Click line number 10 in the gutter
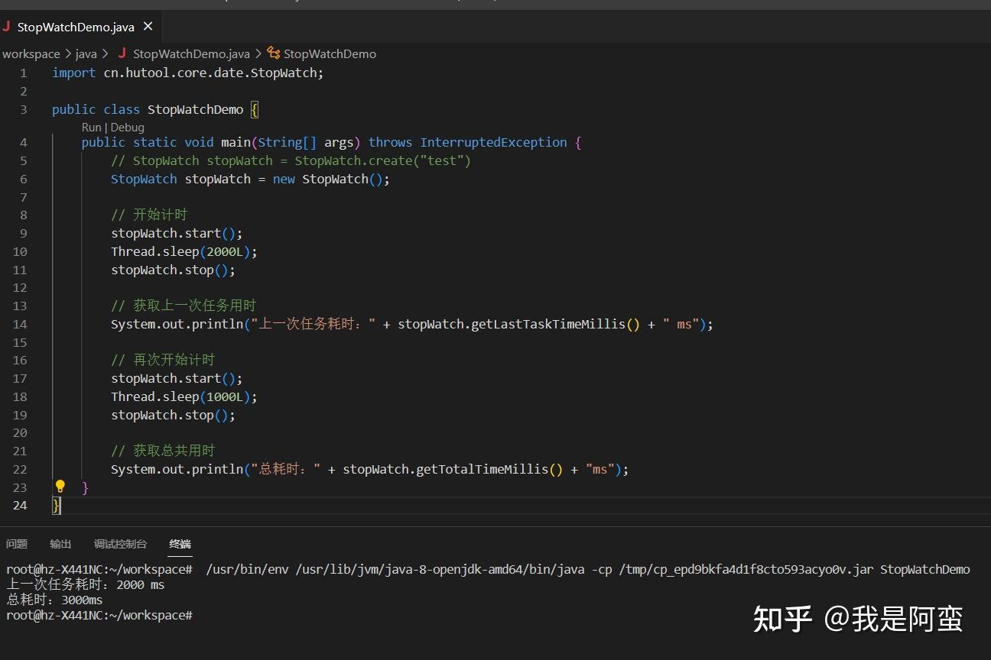 20,251
